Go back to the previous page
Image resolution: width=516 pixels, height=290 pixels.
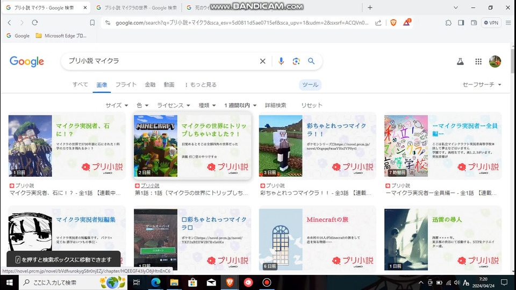(x=9, y=23)
